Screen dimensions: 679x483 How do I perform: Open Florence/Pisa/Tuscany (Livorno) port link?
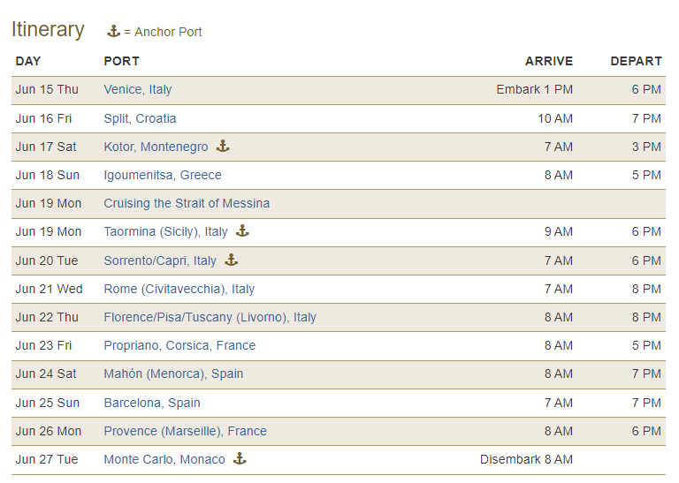tap(210, 317)
